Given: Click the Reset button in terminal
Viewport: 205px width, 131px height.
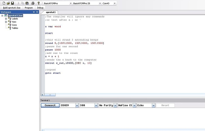Looking at the screenshot, I should pos(165,105).
